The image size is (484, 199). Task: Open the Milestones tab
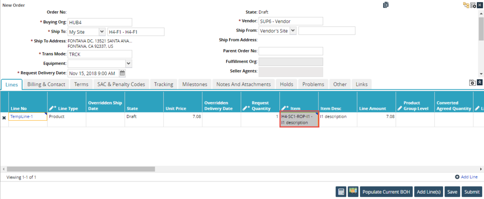(x=195, y=84)
